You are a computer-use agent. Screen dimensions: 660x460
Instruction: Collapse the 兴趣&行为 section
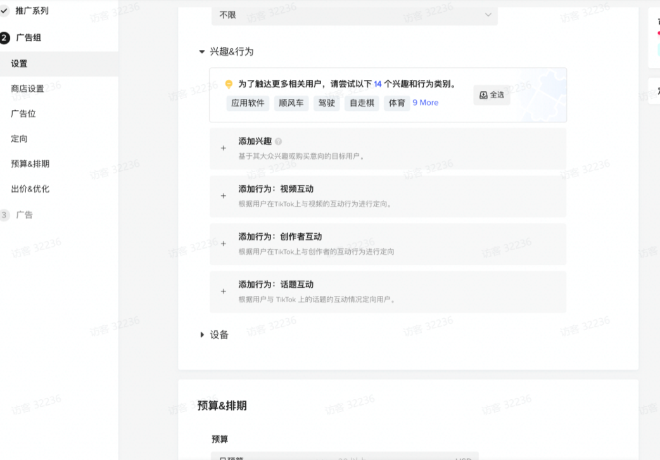201,51
